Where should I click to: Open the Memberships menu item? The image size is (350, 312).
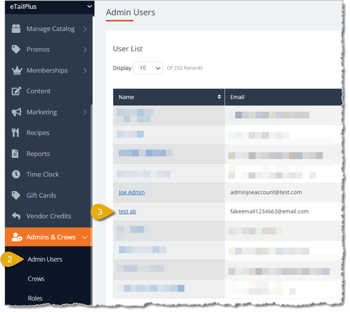pyautogui.click(x=48, y=71)
